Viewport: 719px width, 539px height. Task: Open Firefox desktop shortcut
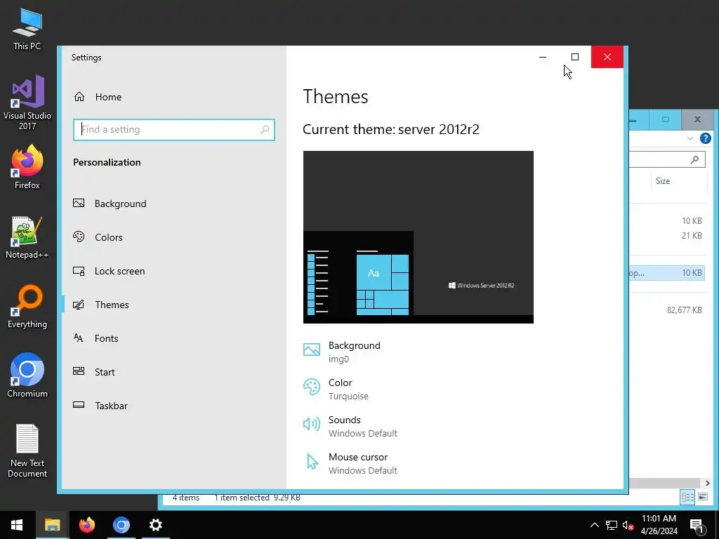pos(27,167)
